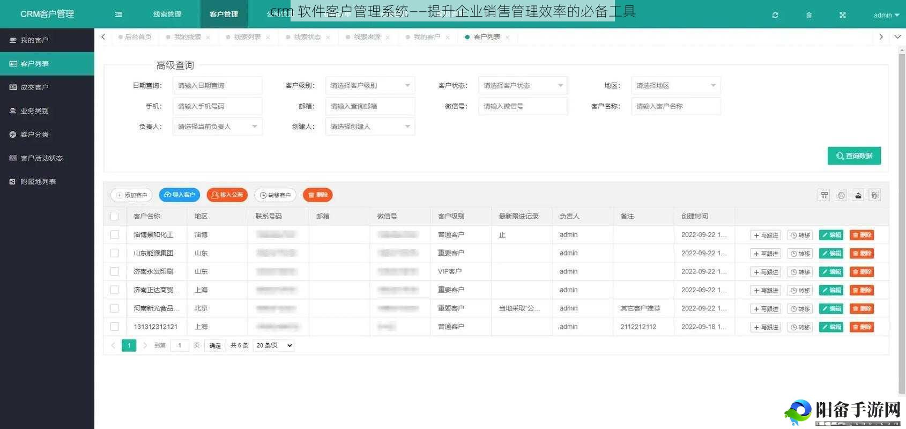This screenshot has width=906, height=429.
Task: Open 业务类别 in the sidebar
Action: (47, 111)
